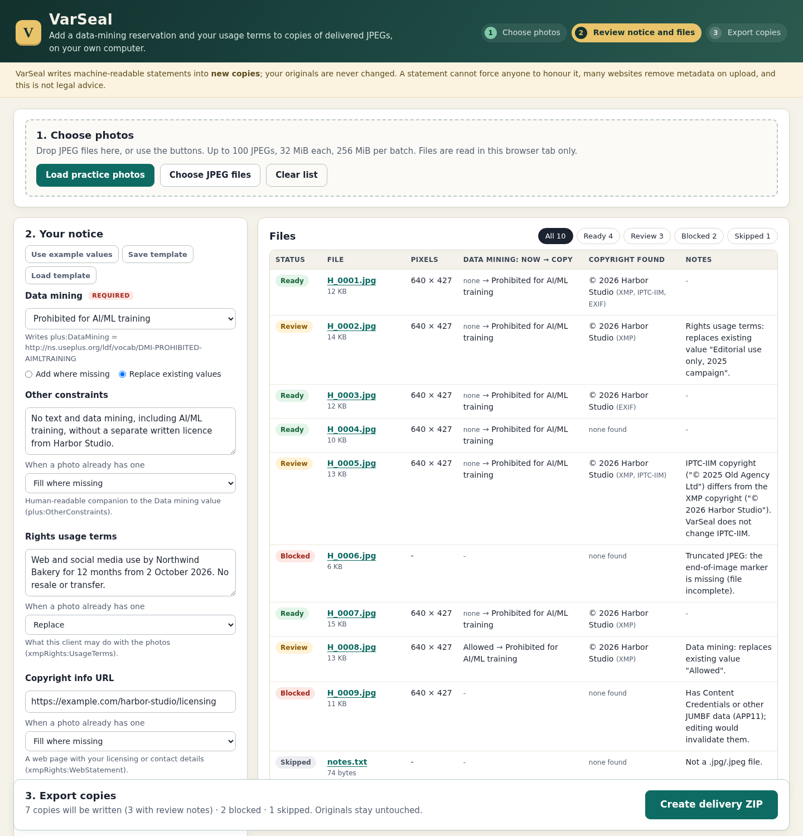The height and width of the screenshot is (836, 803).
Task: Open the blocked file H_0009.jpg
Action: pyautogui.click(x=351, y=693)
